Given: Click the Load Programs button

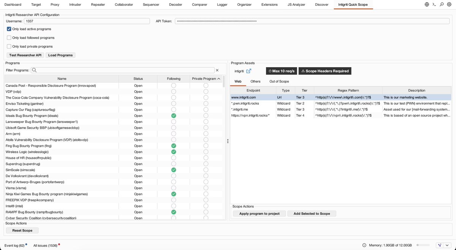Looking at the screenshot, I should (x=60, y=55).
